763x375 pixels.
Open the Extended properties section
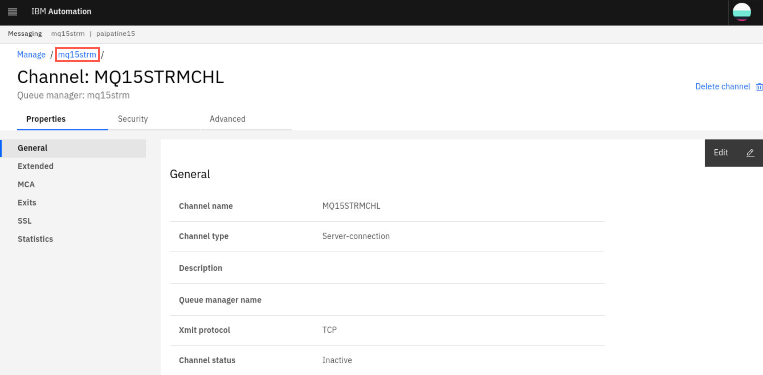36,166
